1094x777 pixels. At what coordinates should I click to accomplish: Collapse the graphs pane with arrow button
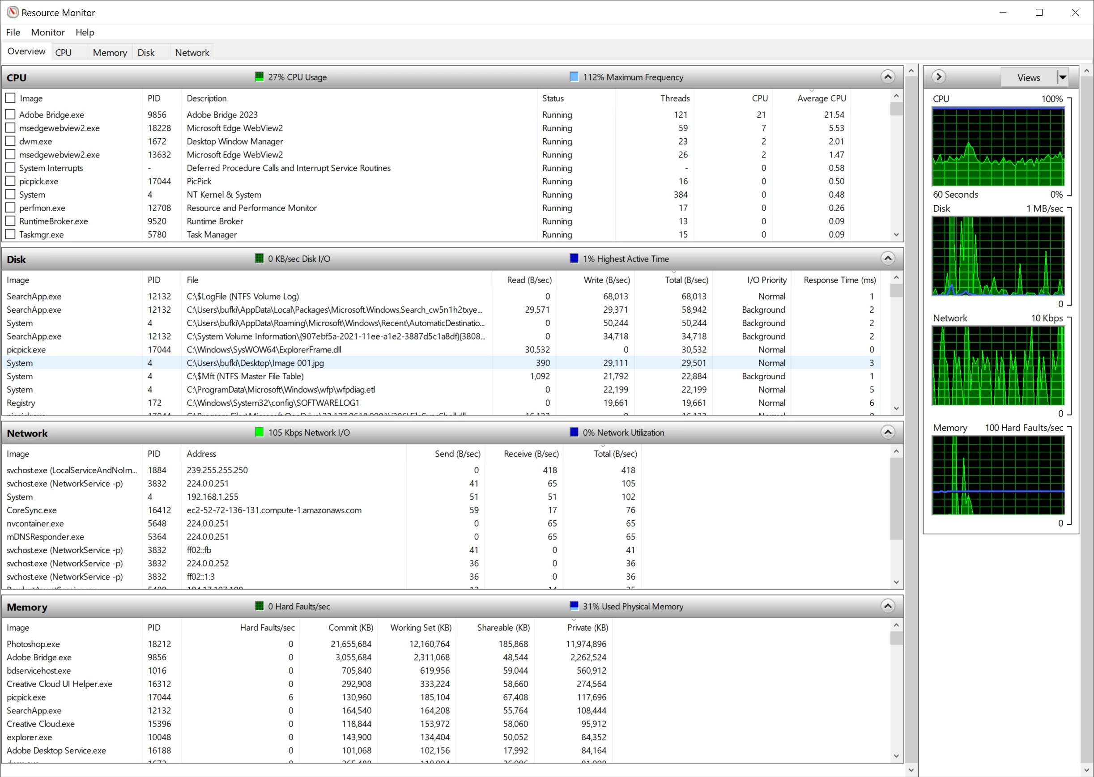(938, 76)
